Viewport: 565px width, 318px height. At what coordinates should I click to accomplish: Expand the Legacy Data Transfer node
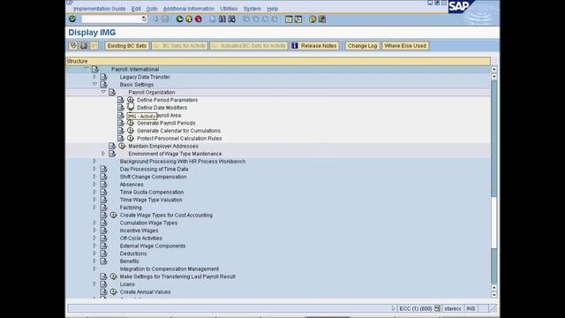[x=94, y=77]
